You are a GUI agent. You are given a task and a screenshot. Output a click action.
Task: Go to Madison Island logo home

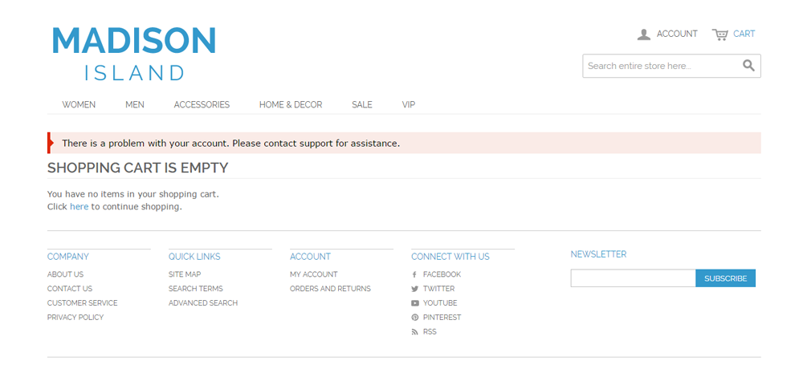pyautogui.click(x=134, y=54)
